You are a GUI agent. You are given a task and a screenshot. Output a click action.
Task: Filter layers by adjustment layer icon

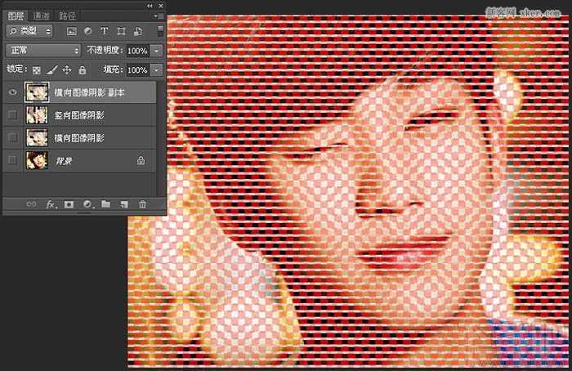click(x=88, y=31)
